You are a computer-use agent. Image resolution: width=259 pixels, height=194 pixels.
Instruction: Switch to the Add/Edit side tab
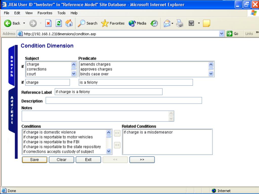(12, 110)
